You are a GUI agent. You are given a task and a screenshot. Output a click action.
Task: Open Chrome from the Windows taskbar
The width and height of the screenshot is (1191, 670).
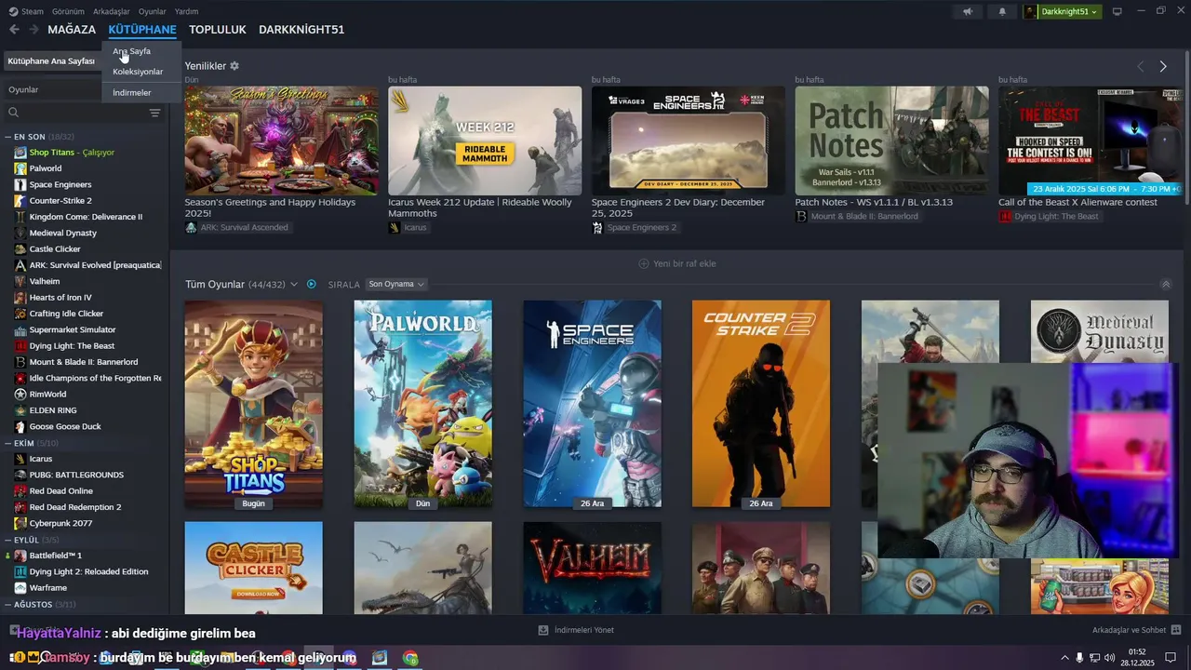coord(410,658)
